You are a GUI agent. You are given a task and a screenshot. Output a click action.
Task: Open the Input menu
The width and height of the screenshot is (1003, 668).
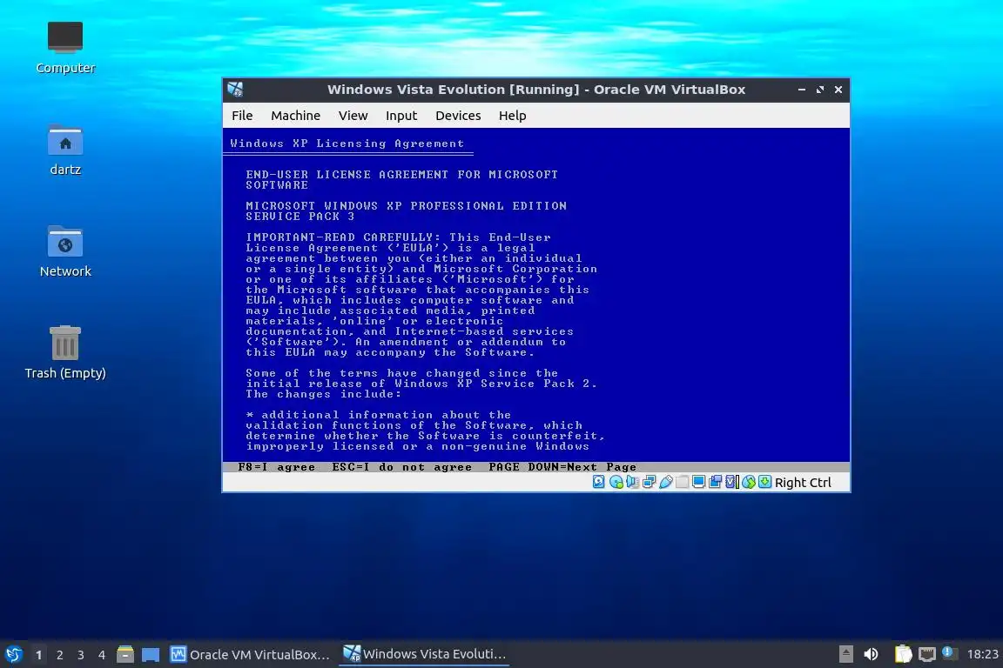pos(401,116)
